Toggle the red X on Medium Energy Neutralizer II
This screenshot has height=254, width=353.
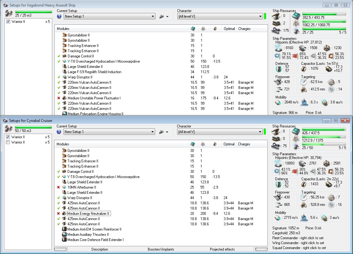[x=58, y=214]
